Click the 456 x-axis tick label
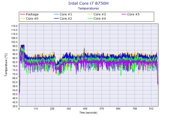The height and width of the screenshot is (118, 177). [85, 109]
